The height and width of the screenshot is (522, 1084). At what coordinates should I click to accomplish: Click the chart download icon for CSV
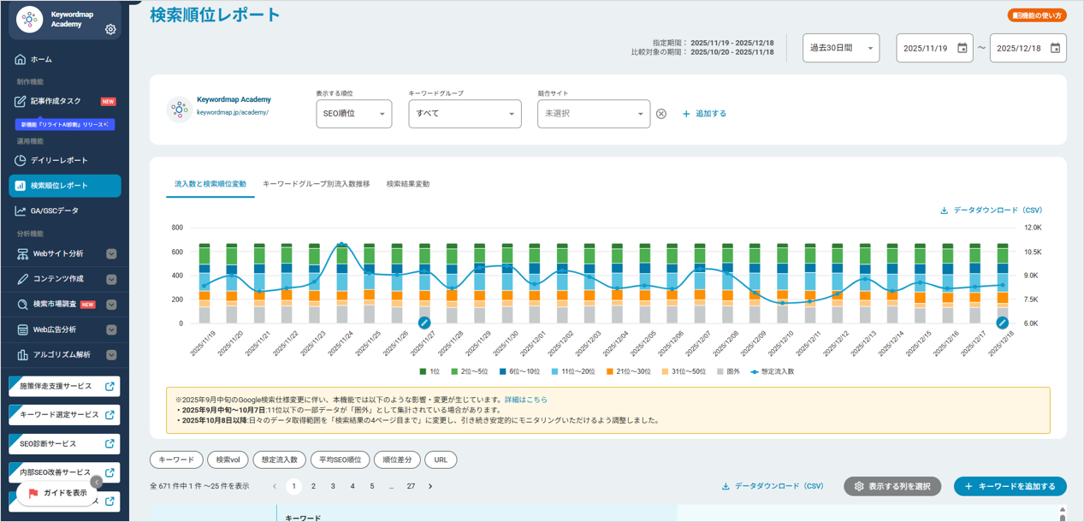click(945, 211)
